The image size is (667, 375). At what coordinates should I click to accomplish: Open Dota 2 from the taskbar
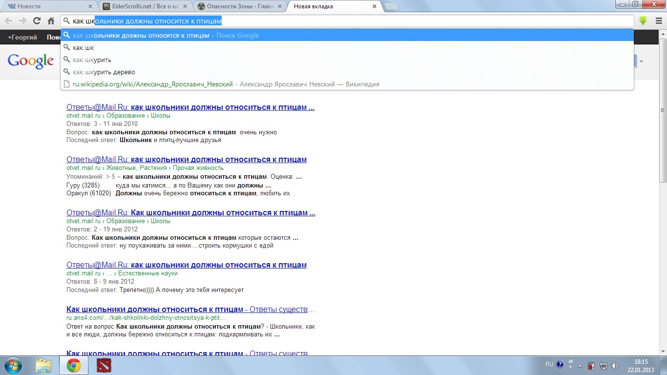pyautogui.click(x=104, y=365)
